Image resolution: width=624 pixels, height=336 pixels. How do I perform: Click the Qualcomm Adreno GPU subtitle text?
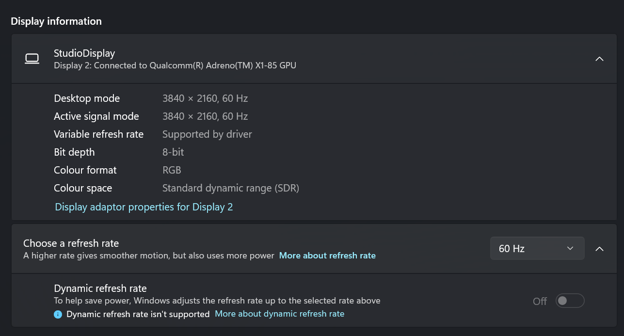coord(175,65)
